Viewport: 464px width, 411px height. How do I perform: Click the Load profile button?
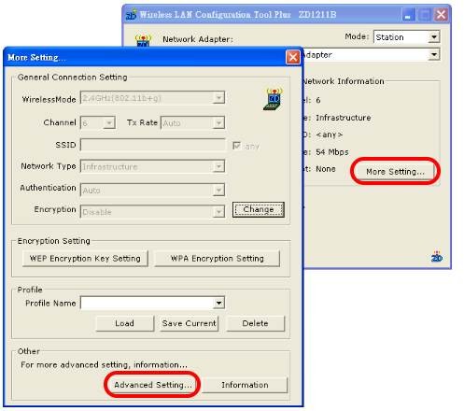pyautogui.click(x=125, y=323)
